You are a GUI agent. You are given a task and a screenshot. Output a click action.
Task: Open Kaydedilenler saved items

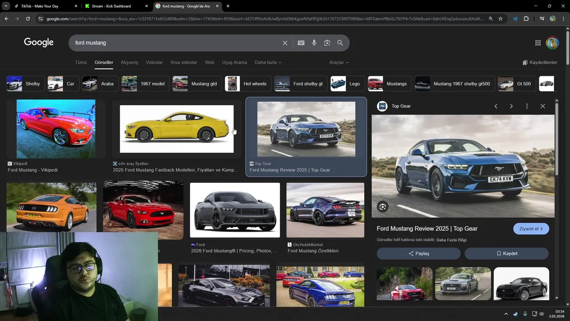[540, 62]
